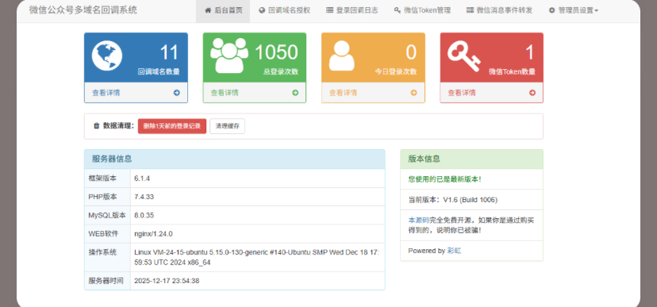
Task: Click the green arrow circle icon
Action: (295, 93)
